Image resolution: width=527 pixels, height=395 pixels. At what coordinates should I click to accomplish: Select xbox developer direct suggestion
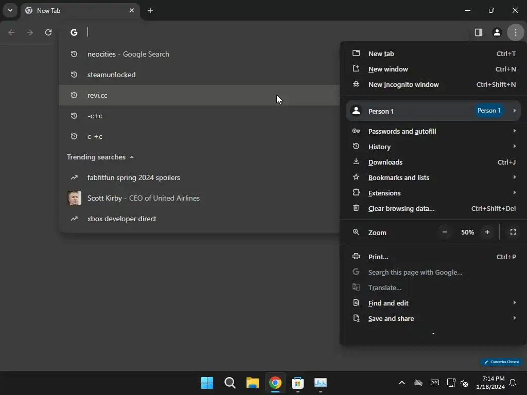tap(199, 218)
